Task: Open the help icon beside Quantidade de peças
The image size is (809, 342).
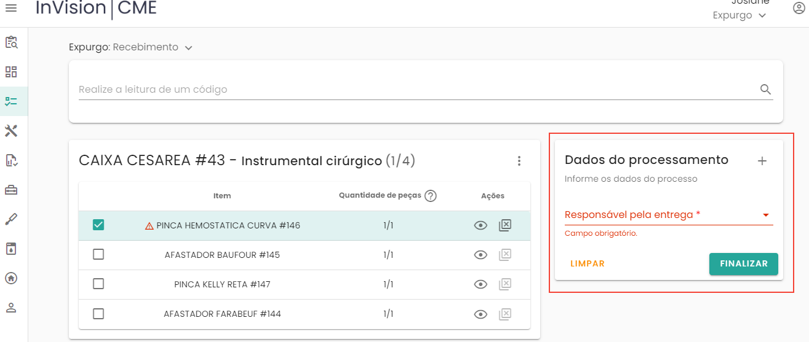Action: coord(431,196)
